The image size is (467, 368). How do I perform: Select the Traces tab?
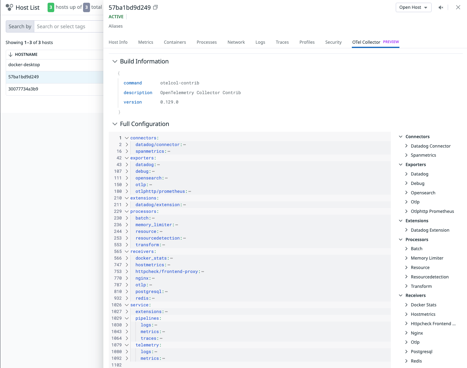click(282, 42)
